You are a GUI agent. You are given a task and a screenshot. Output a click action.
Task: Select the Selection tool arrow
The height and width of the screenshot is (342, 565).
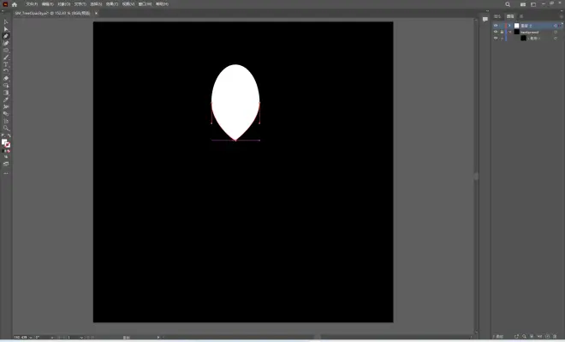click(6, 22)
